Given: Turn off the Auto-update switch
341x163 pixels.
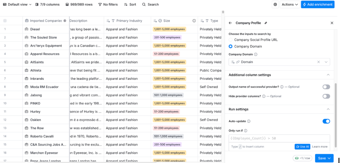Looking at the screenshot, I should click(x=326, y=121).
